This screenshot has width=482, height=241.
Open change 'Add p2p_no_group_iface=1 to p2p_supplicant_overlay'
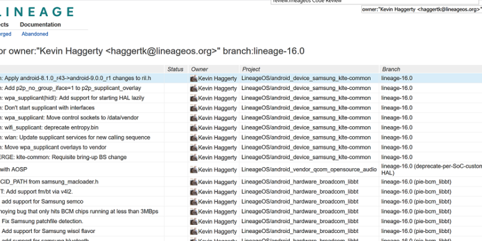pos(73,88)
